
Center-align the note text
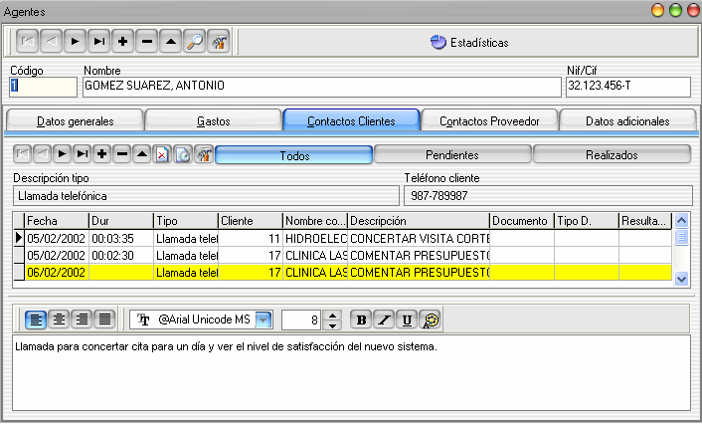(x=59, y=319)
